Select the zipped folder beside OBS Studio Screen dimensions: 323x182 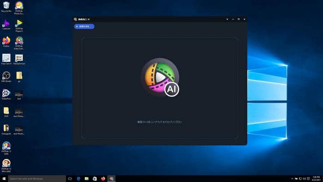[x=19, y=77]
